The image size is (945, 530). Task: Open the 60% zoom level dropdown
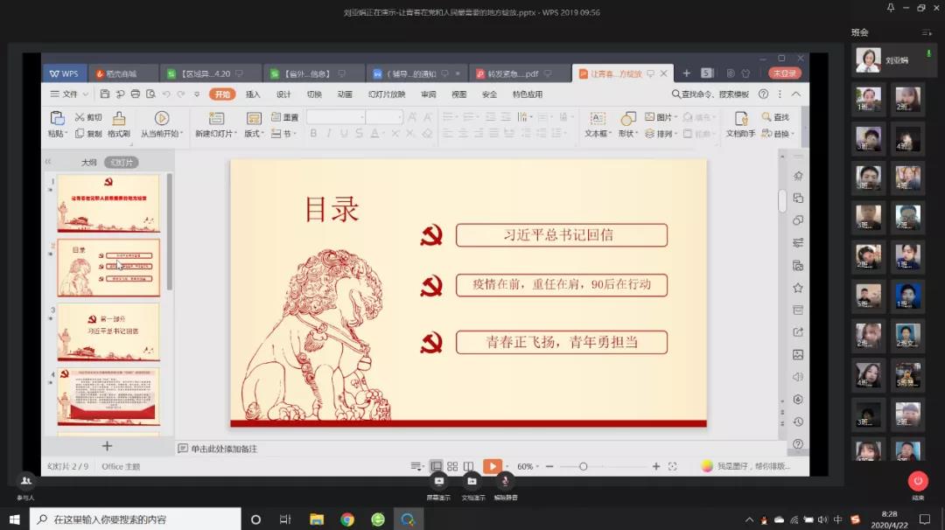(x=528, y=466)
